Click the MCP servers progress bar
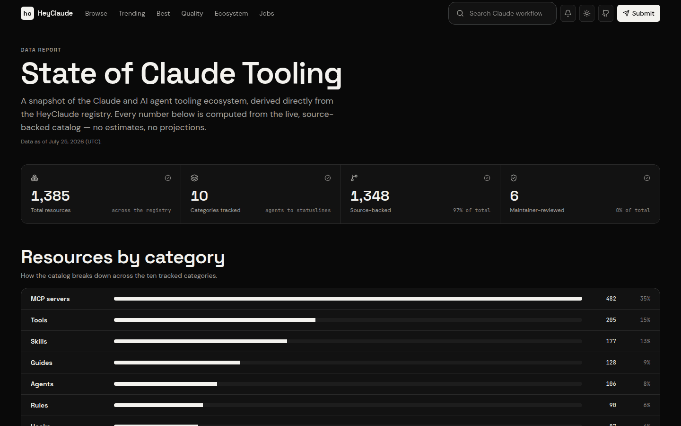This screenshot has height=426, width=681. pyautogui.click(x=348, y=299)
